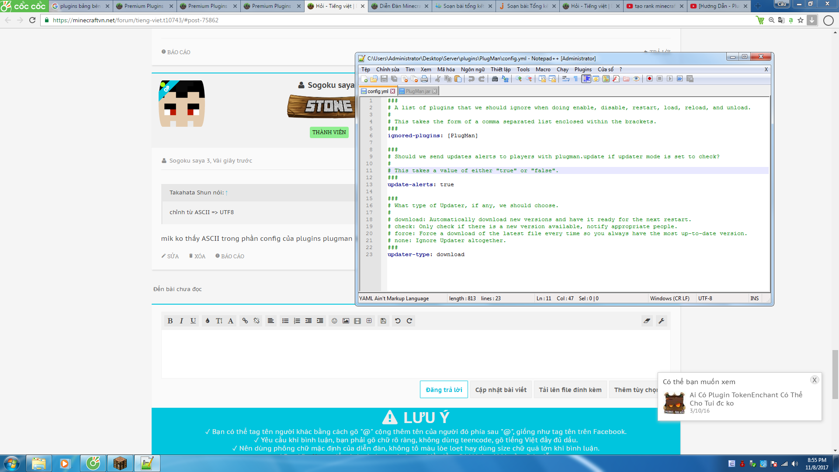Click Save icon in Notepad++ toolbar
839x472 pixels.
[384, 79]
